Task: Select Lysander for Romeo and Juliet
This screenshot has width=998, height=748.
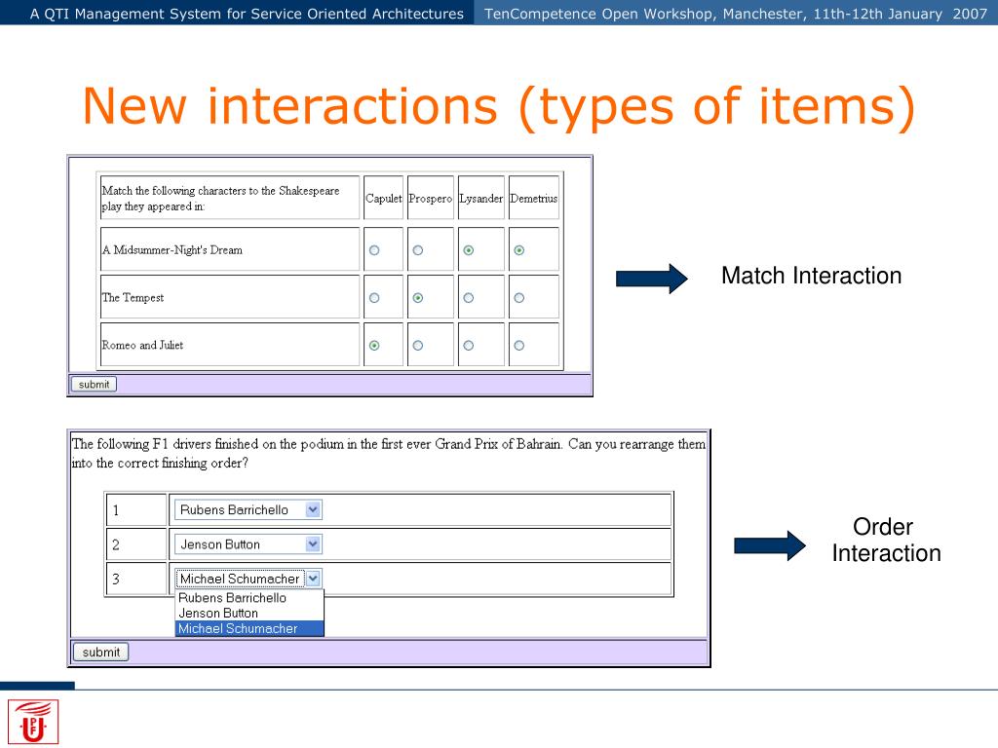Action: point(469,346)
